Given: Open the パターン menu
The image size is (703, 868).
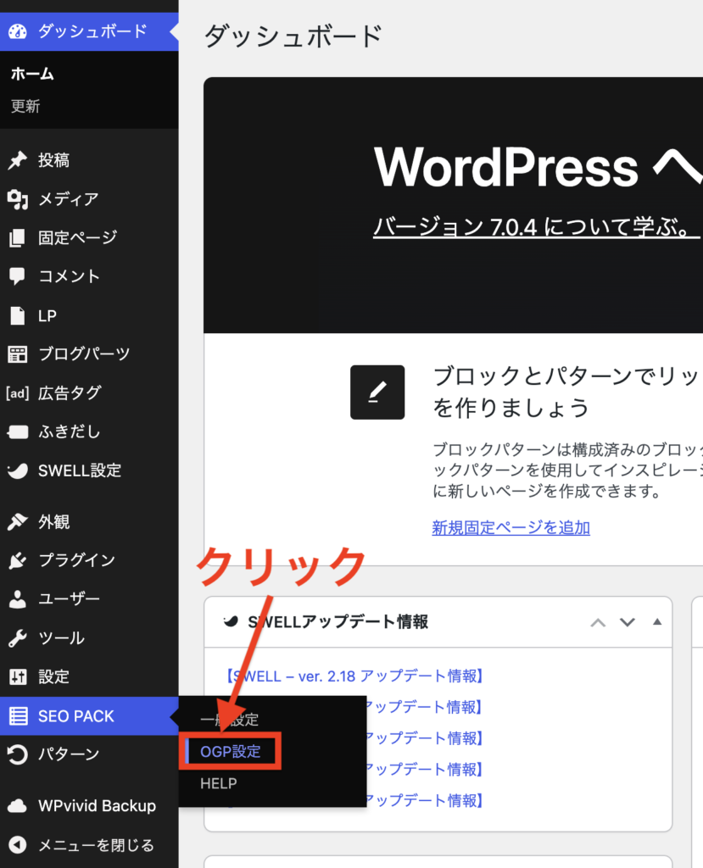Looking at the screenshot, I should [89, 754].
